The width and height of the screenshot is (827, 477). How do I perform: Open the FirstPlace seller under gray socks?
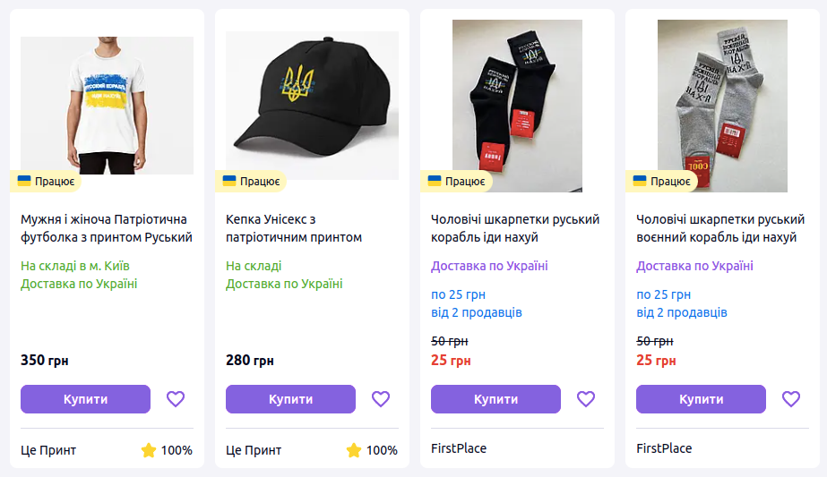coord(664,447)
